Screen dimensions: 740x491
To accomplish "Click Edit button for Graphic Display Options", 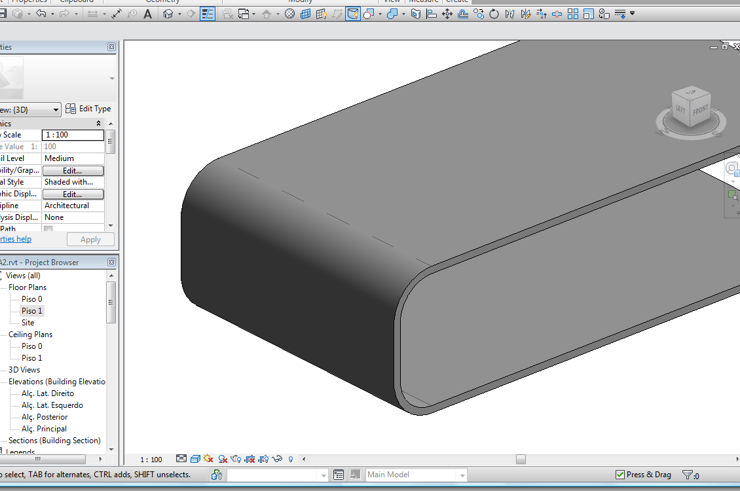I will pos(72,194).
